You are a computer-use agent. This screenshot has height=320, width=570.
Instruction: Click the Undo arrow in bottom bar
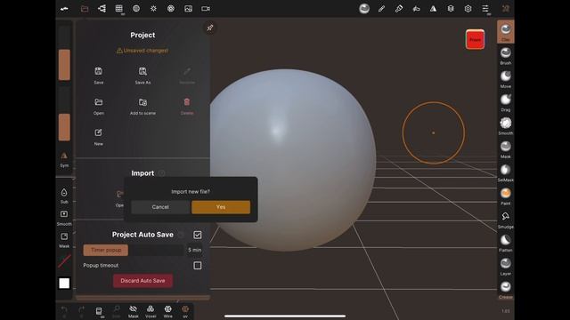tap(64, 310)
